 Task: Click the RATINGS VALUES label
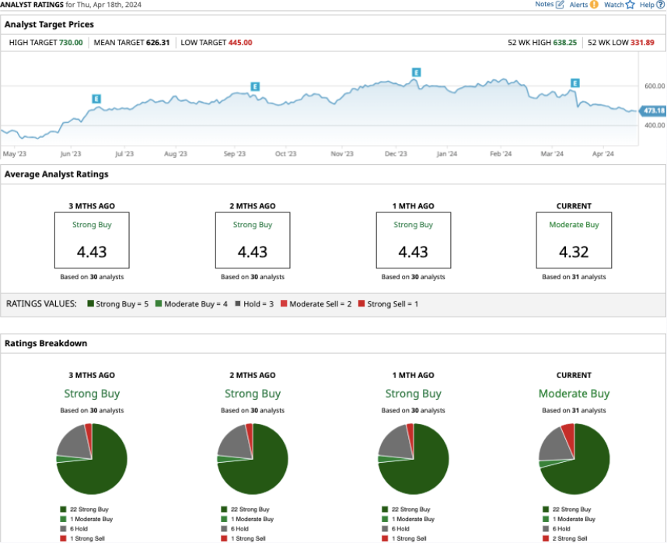pyautogui.click(x=41, y=303)
